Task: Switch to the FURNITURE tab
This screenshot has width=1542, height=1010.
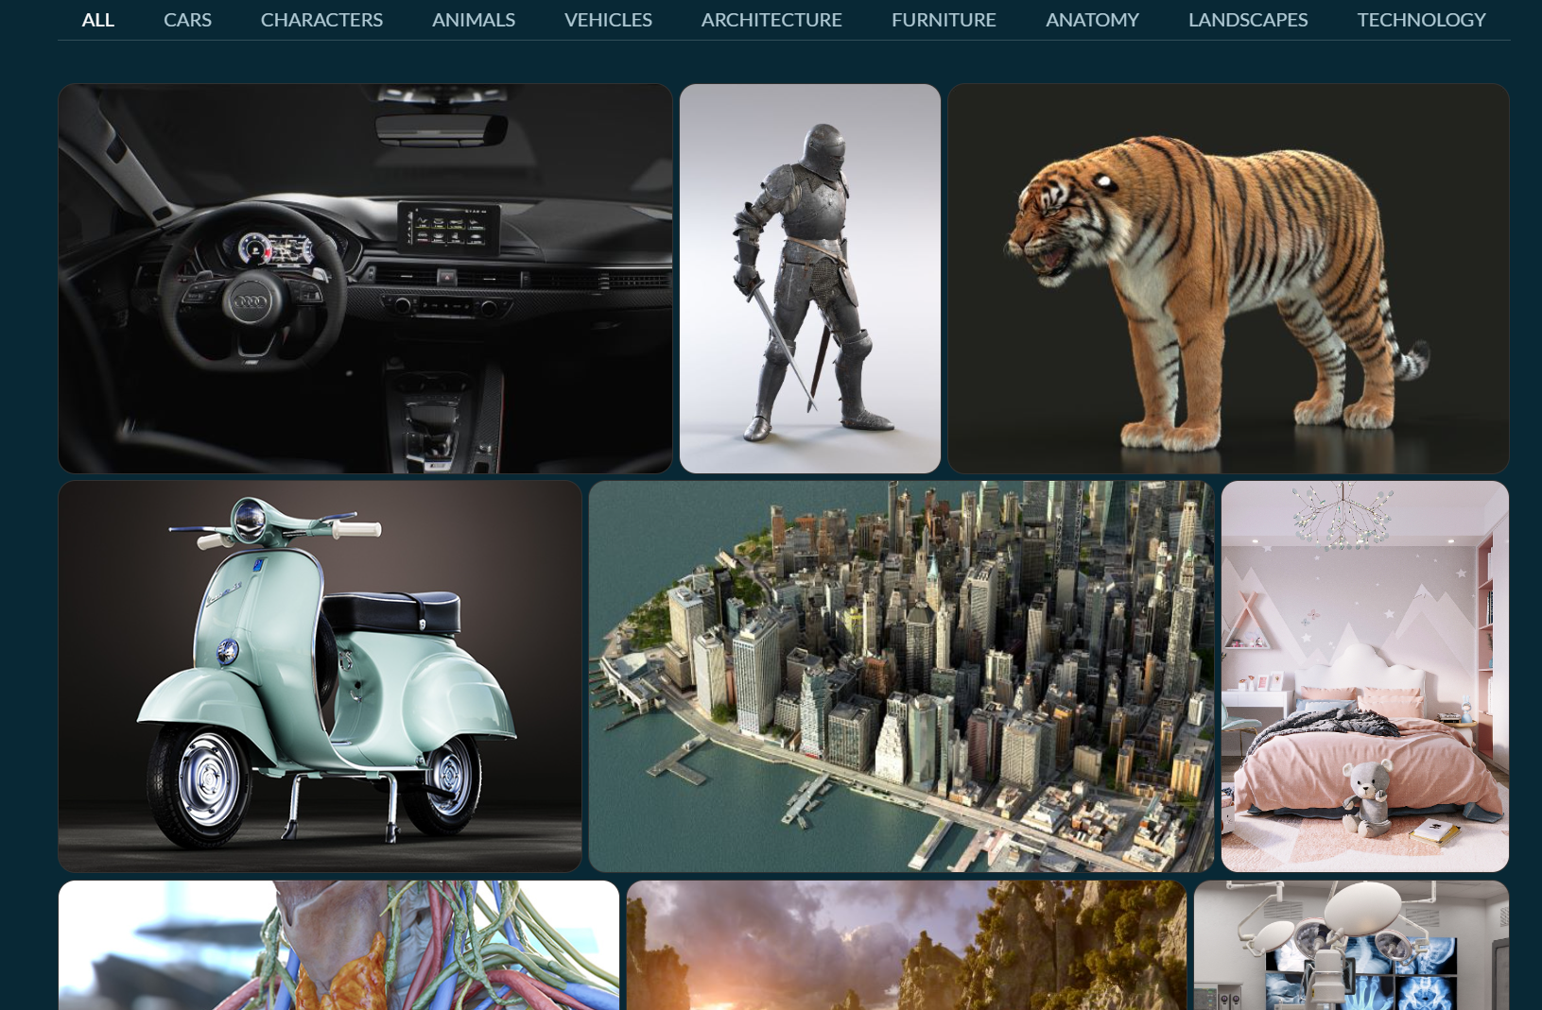Action: tap(943, 20)
